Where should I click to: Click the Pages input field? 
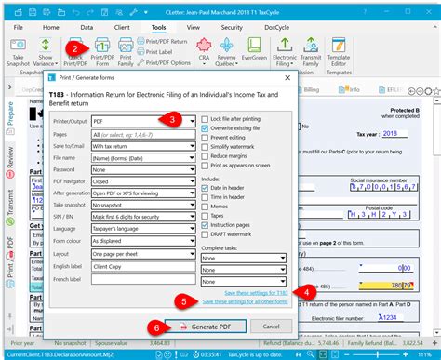click(x=143, y=135)
